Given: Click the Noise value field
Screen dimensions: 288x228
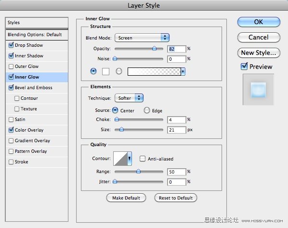Looking at the screenshot, I should click(x=177, y=59).
